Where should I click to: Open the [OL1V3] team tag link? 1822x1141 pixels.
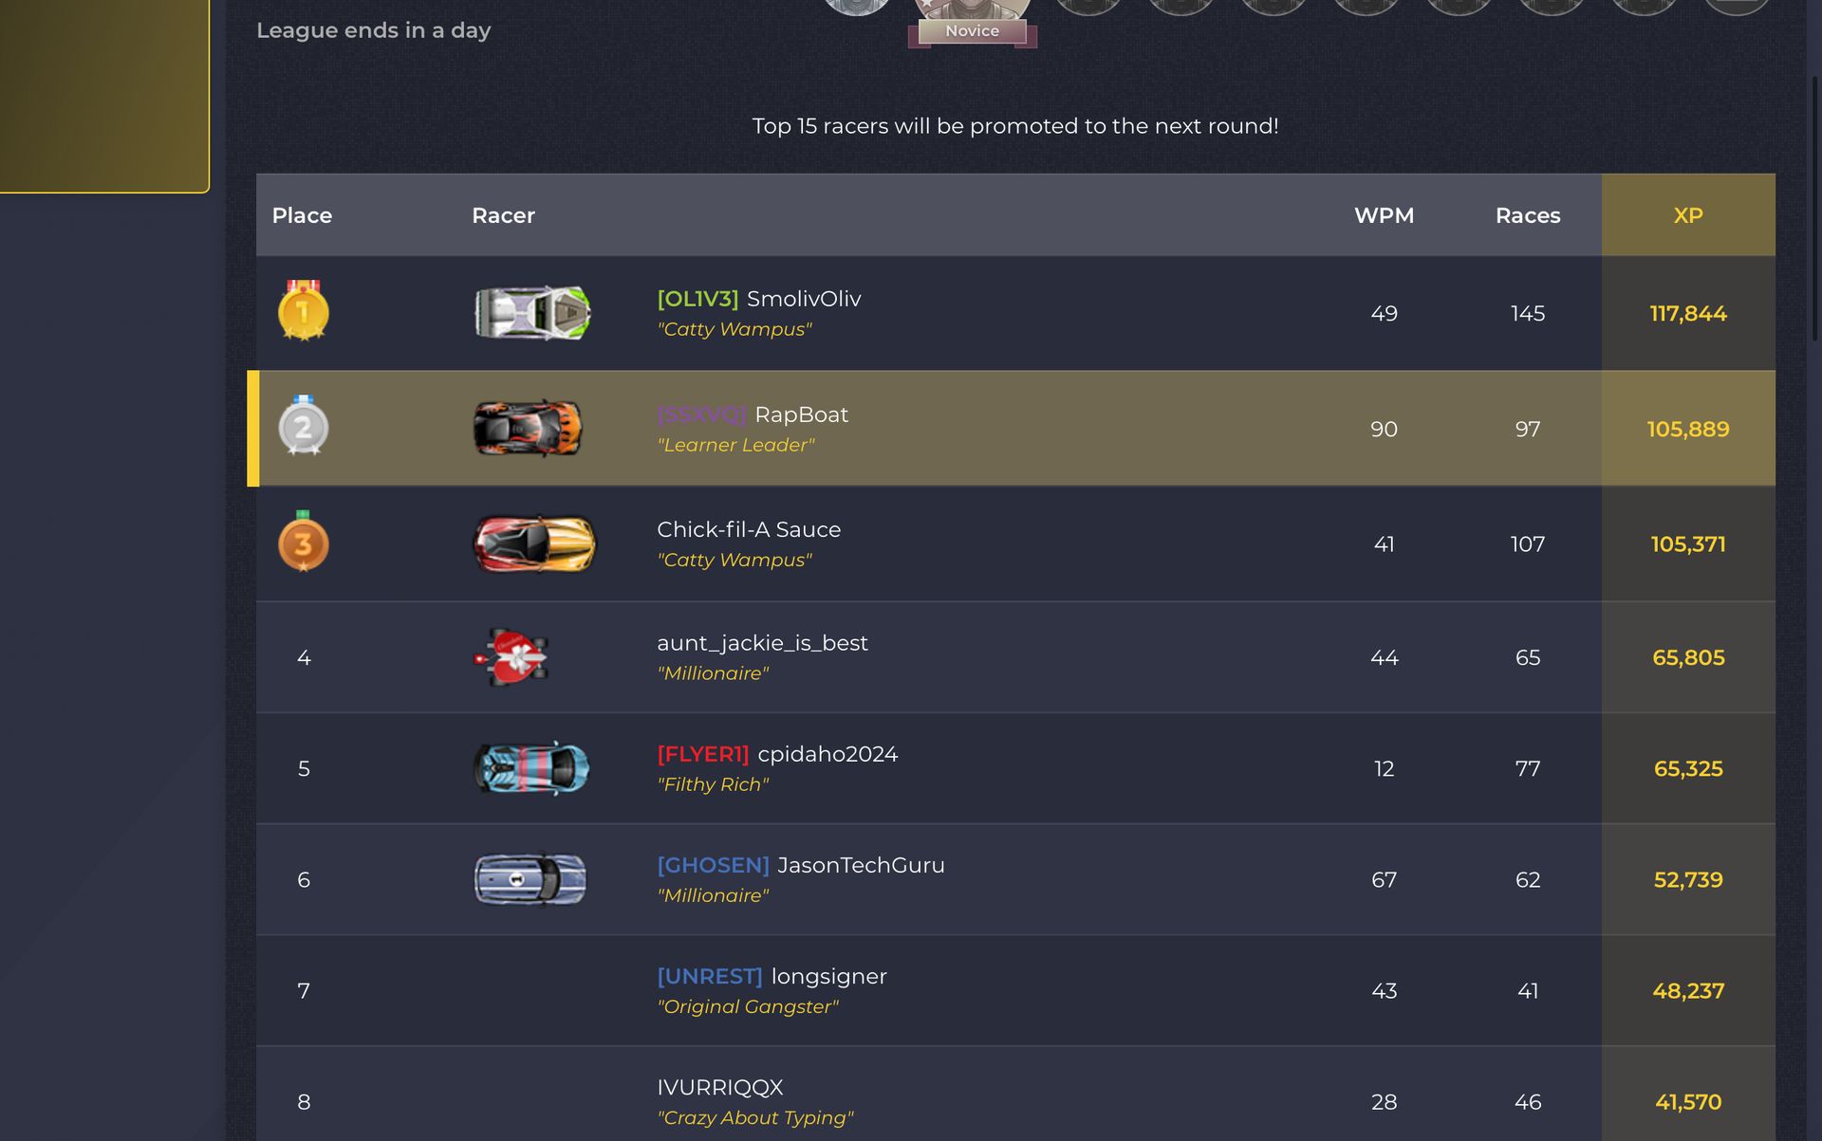click(x=697, y=299)
